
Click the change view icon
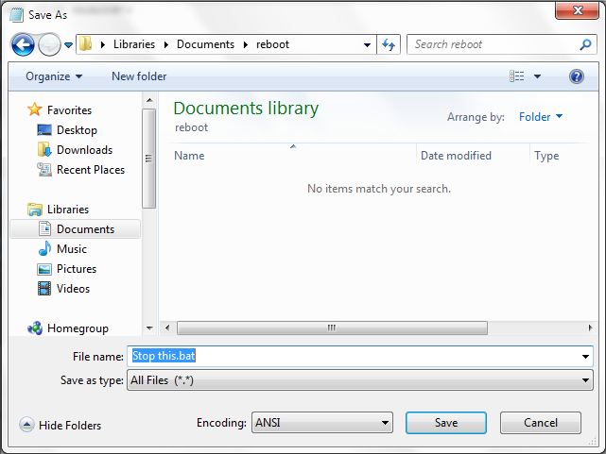tap(517, 76)
